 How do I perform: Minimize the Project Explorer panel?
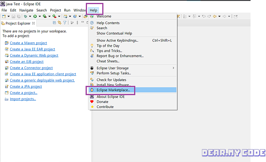pos(83,22)
